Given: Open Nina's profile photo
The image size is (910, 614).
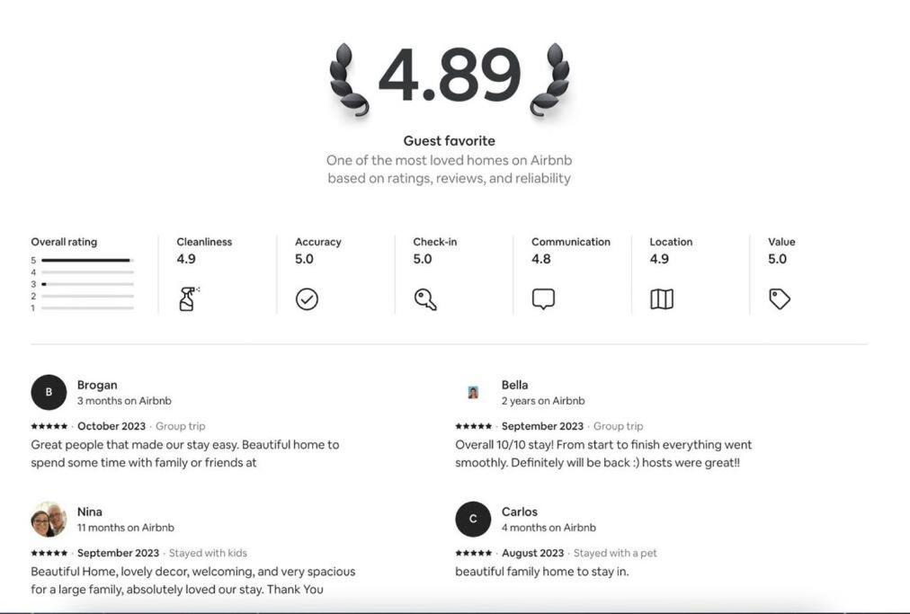Looking at the screenshot, I should click(49, 520).
